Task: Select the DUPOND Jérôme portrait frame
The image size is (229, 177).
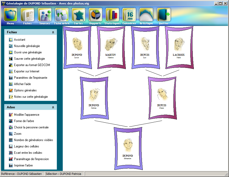Action: 94,98
